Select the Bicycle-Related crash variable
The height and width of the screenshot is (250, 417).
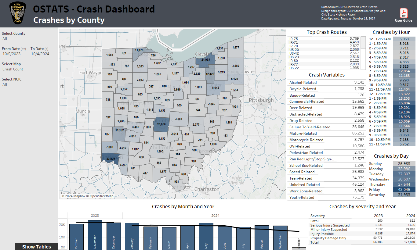(327, 89)
